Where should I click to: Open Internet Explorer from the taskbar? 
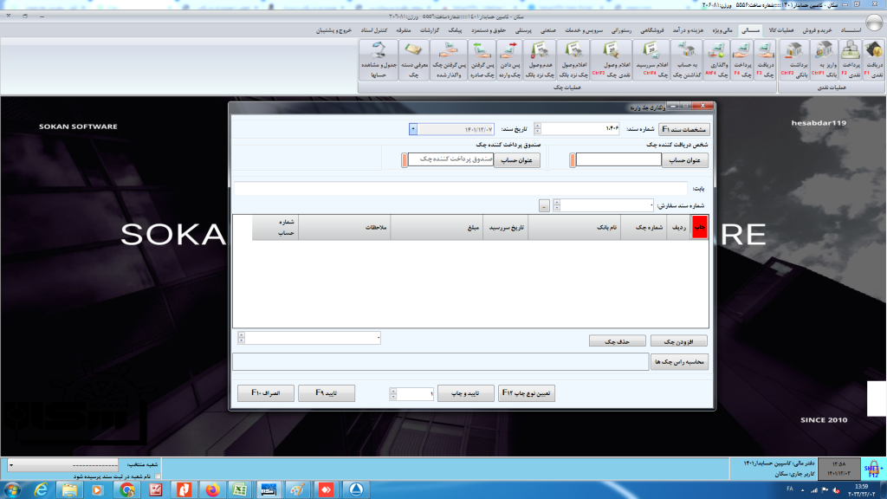click(41, 489)
